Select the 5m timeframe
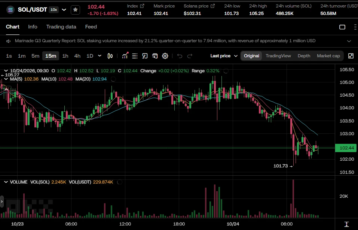This screenshot has height=230, width=358. click(x=36, y=56)
